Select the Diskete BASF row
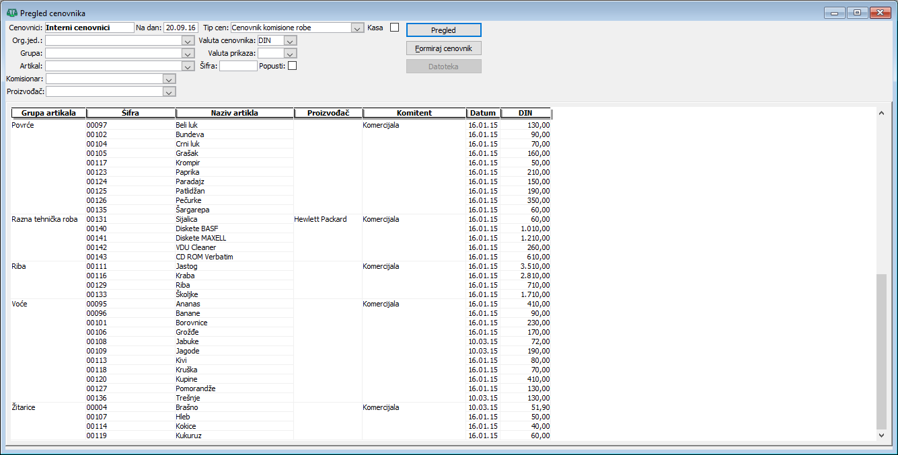Image resolution: width=898 pixels, height=455 pixels. click(281, 229)
